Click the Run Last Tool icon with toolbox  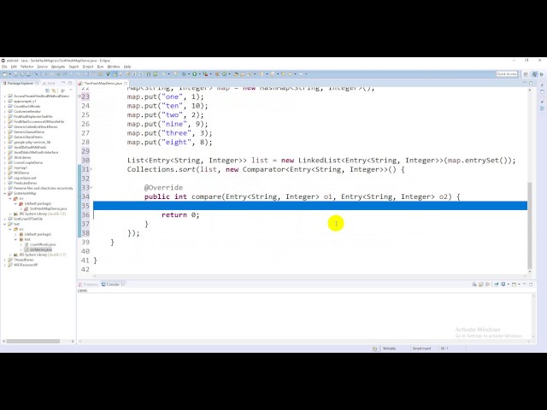(205, 74)
